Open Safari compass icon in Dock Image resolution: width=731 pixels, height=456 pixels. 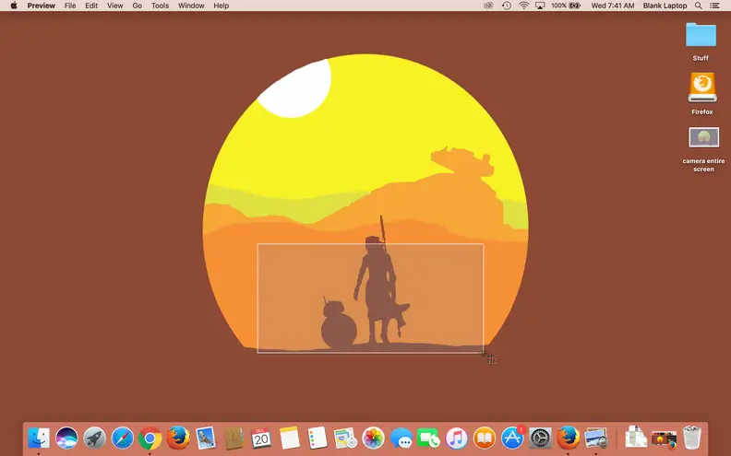pos(122,438)
